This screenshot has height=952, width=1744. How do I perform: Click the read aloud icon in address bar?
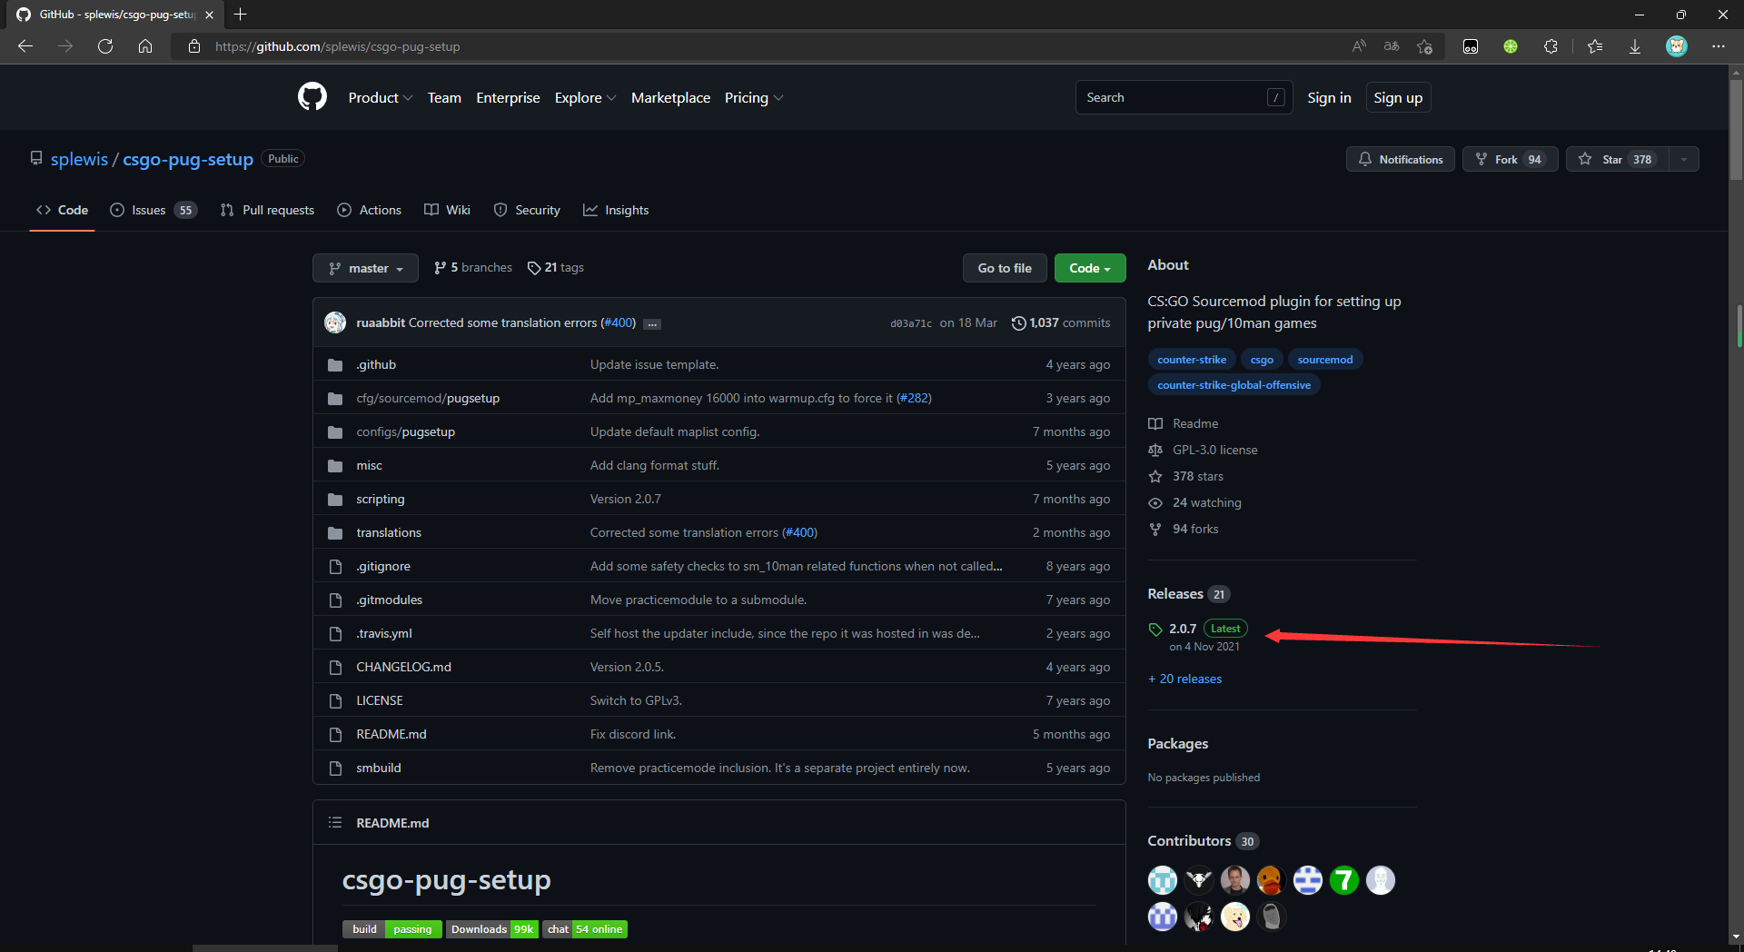1359,46
